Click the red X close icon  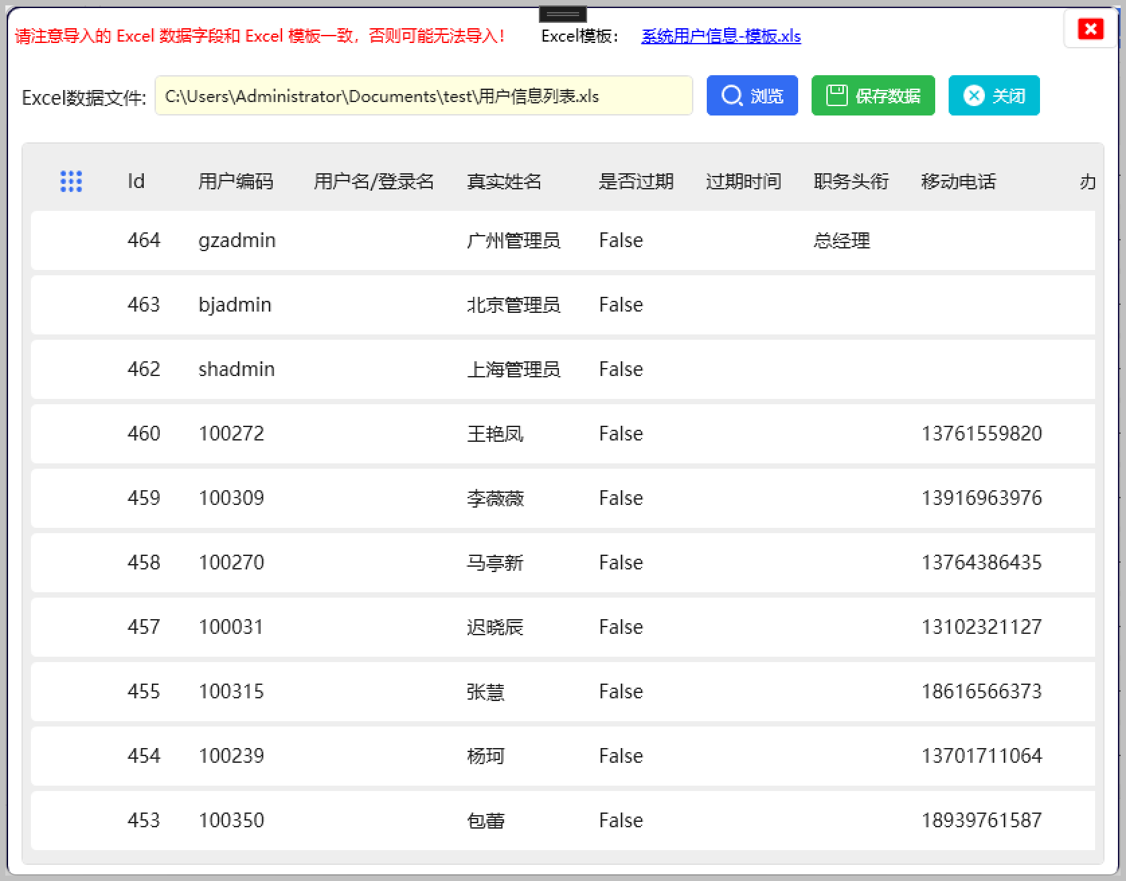1090,29
